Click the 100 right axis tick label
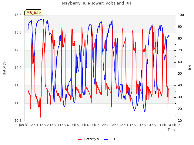Image resolution: width=194 pixels, height=145 pixels. coord(181,15)
